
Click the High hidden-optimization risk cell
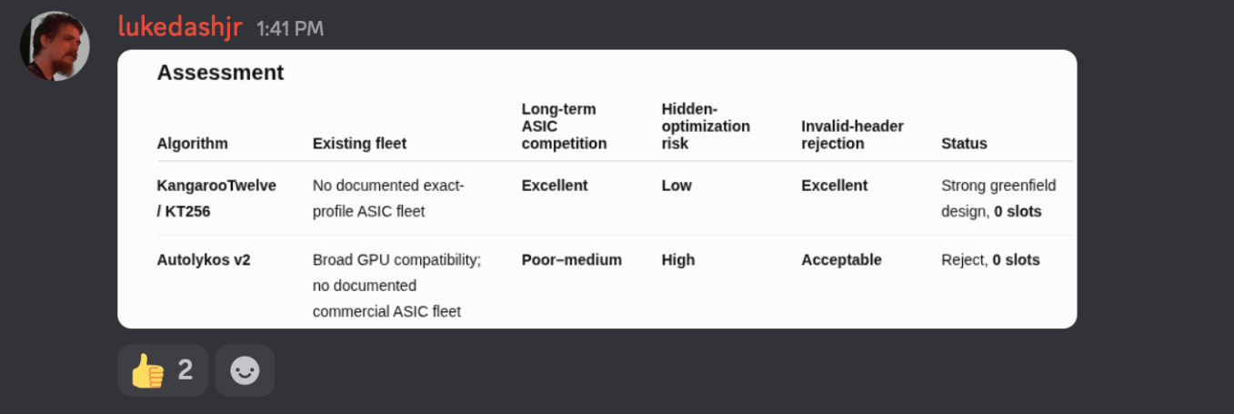[x=677, y=260]
